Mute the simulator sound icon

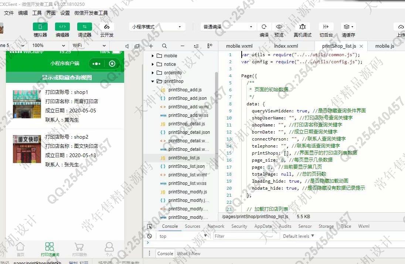[127, 46]
